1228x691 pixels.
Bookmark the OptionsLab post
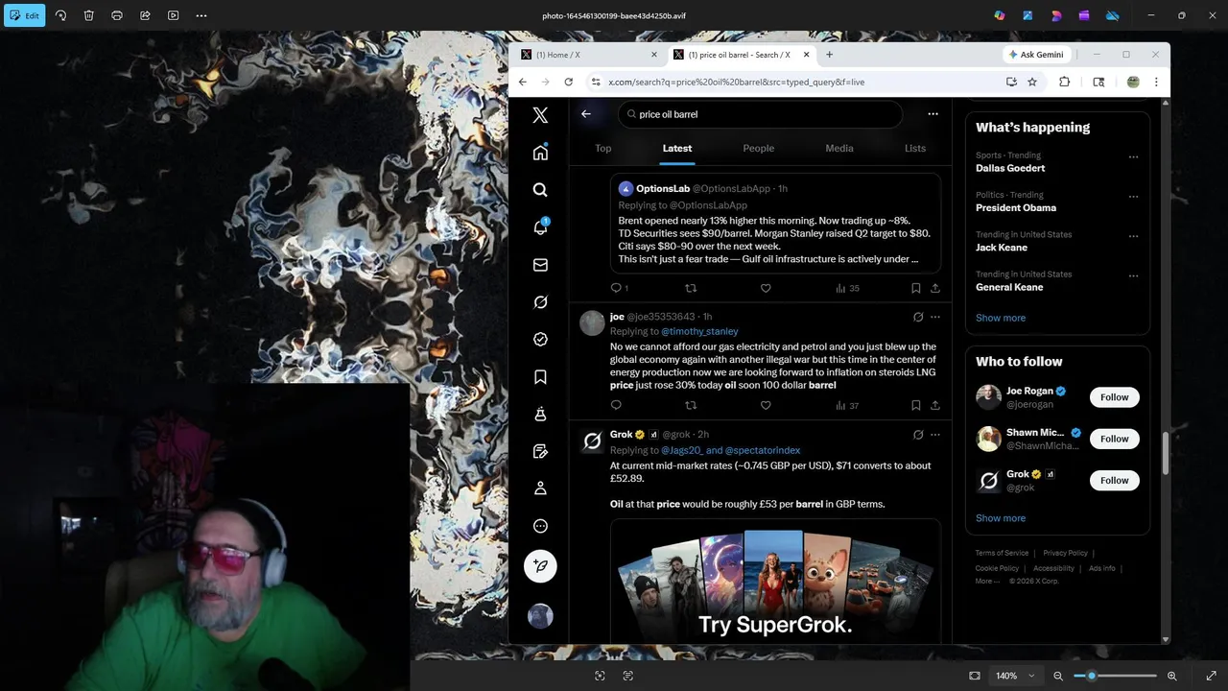915,288
